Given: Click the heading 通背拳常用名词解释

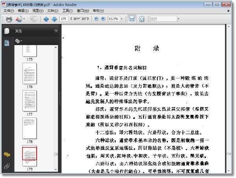Looking at the screenshot, I should click(125, 68).
